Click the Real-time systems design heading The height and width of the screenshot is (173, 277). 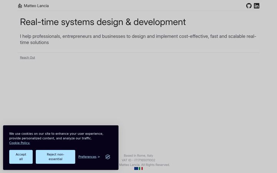(103, 22)
